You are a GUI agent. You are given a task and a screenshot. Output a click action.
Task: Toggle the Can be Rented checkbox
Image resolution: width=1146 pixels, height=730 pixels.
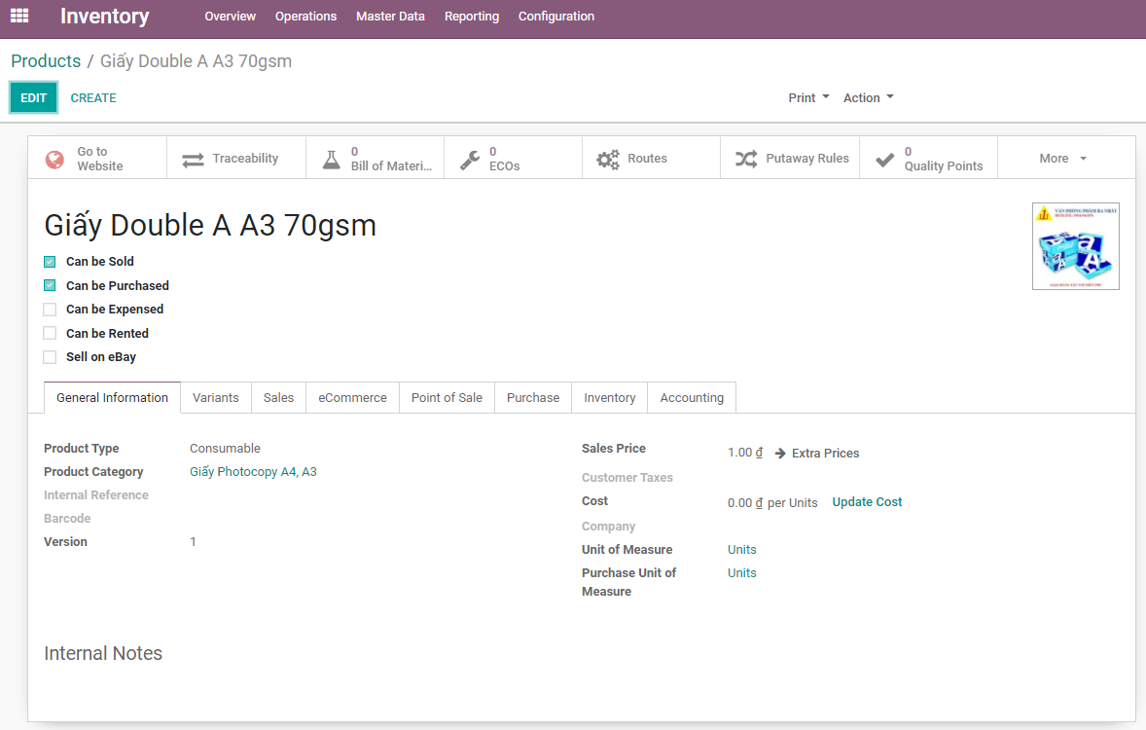(50, 333)
